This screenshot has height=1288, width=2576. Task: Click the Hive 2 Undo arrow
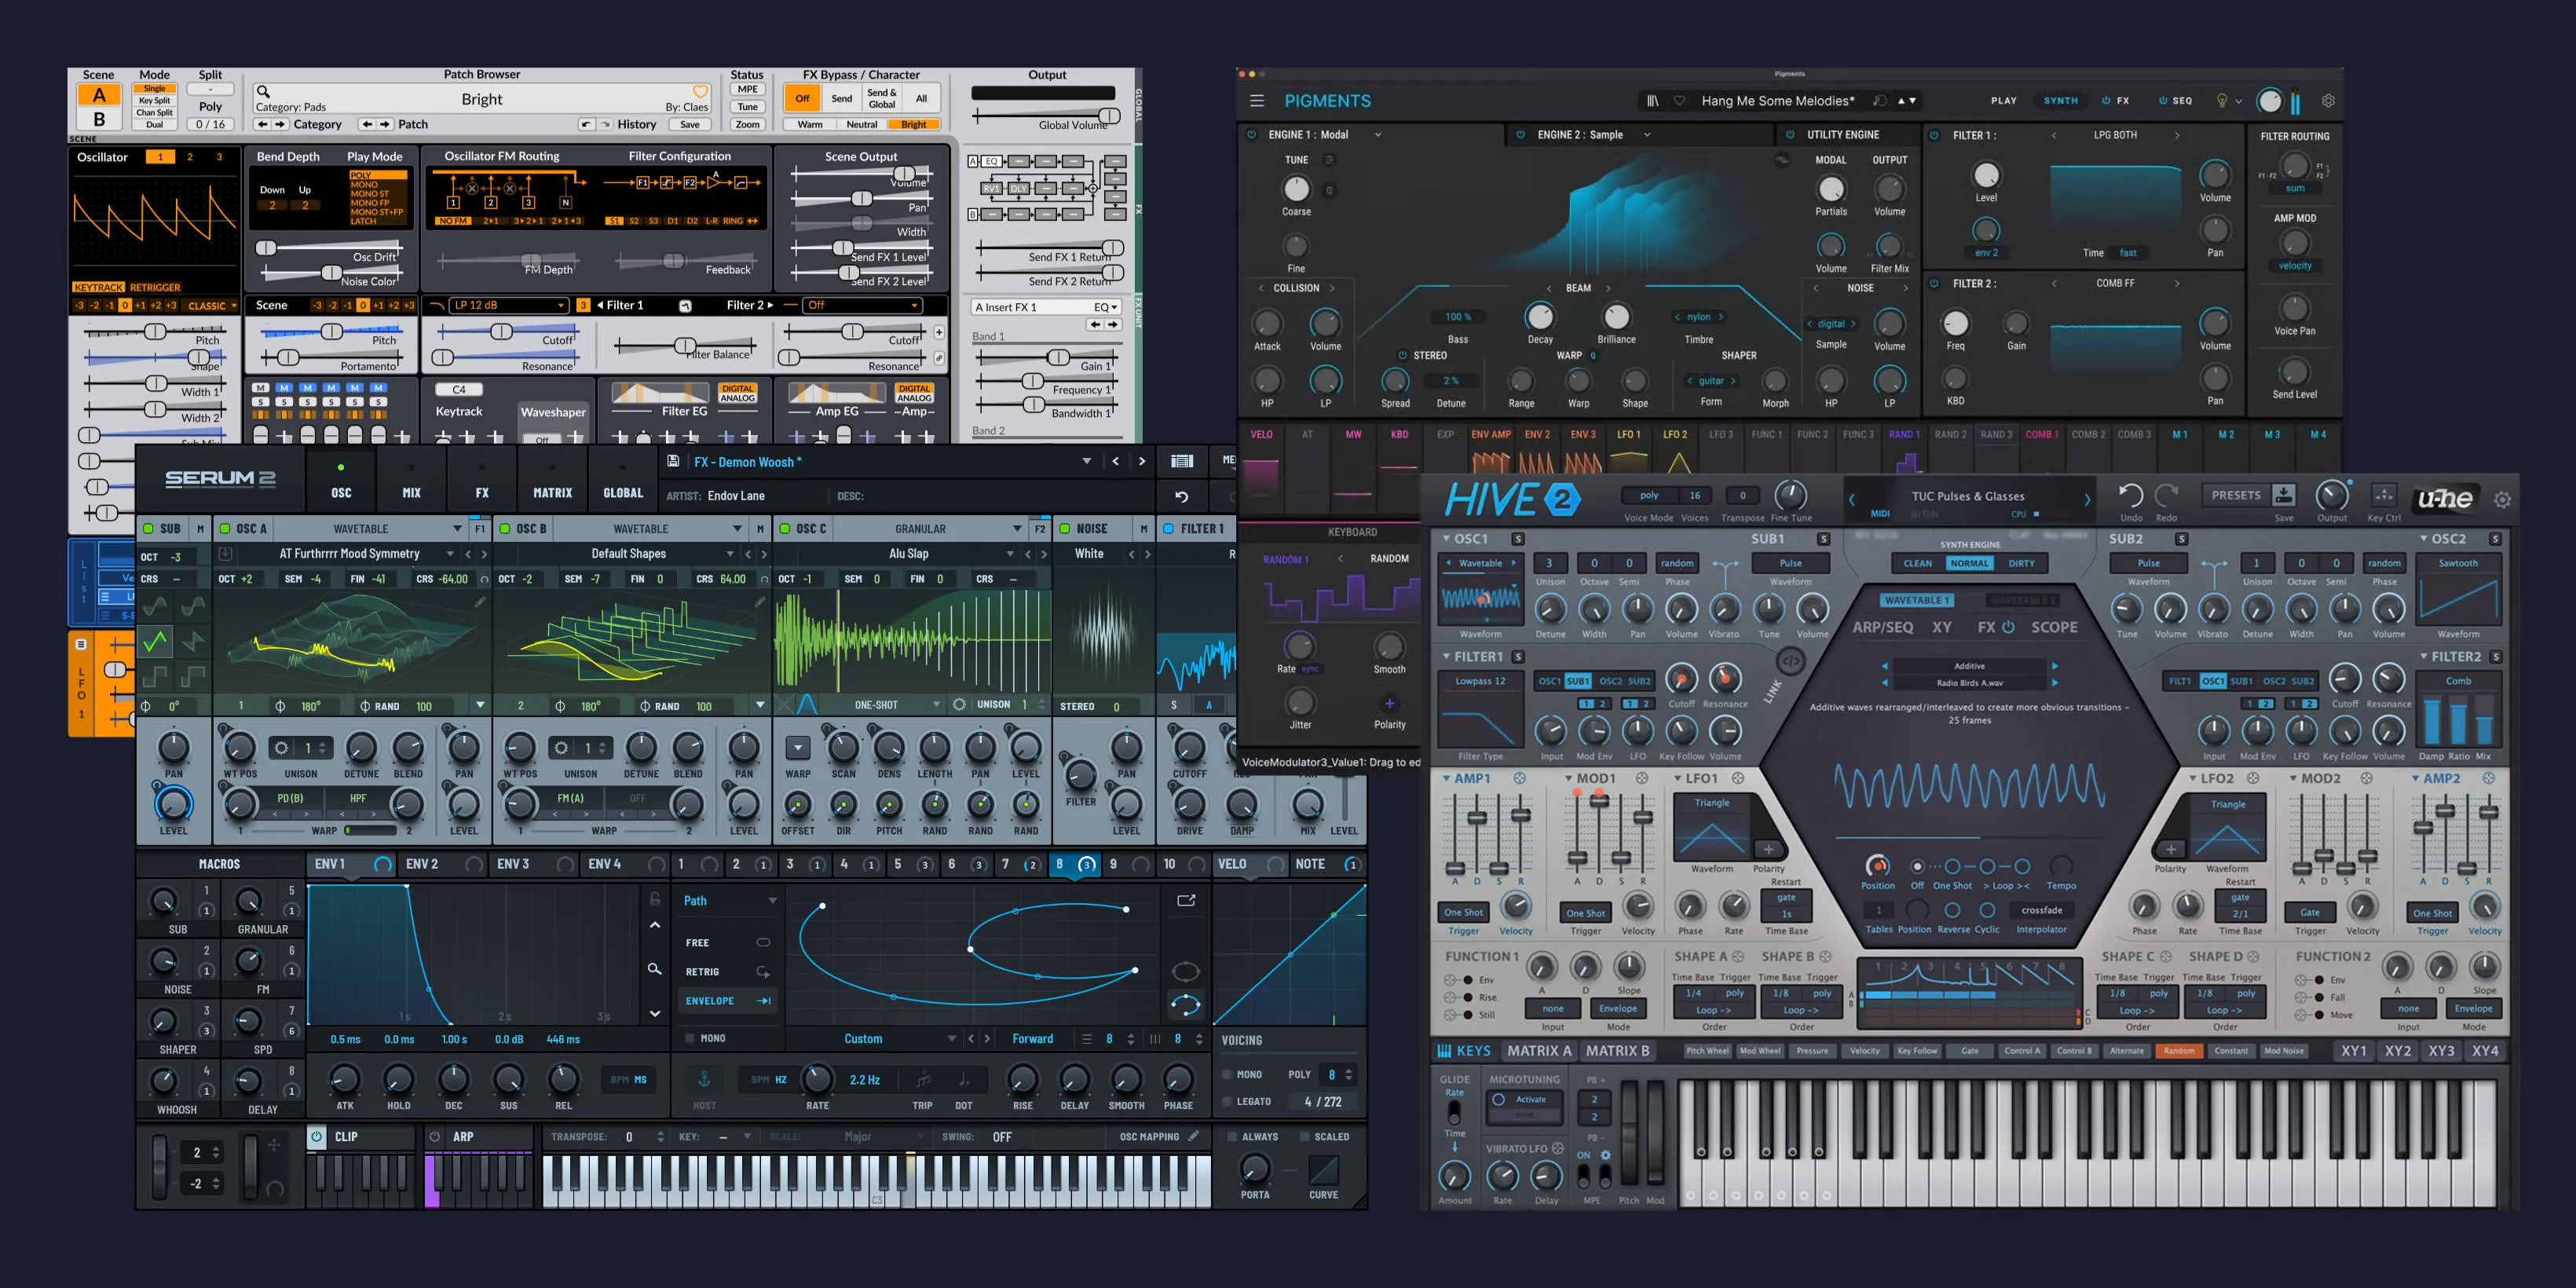pyautogui.click(x=2131, y=495)
